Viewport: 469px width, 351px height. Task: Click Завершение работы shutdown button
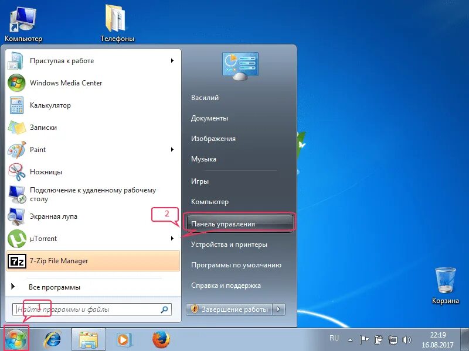pos(229,309)
